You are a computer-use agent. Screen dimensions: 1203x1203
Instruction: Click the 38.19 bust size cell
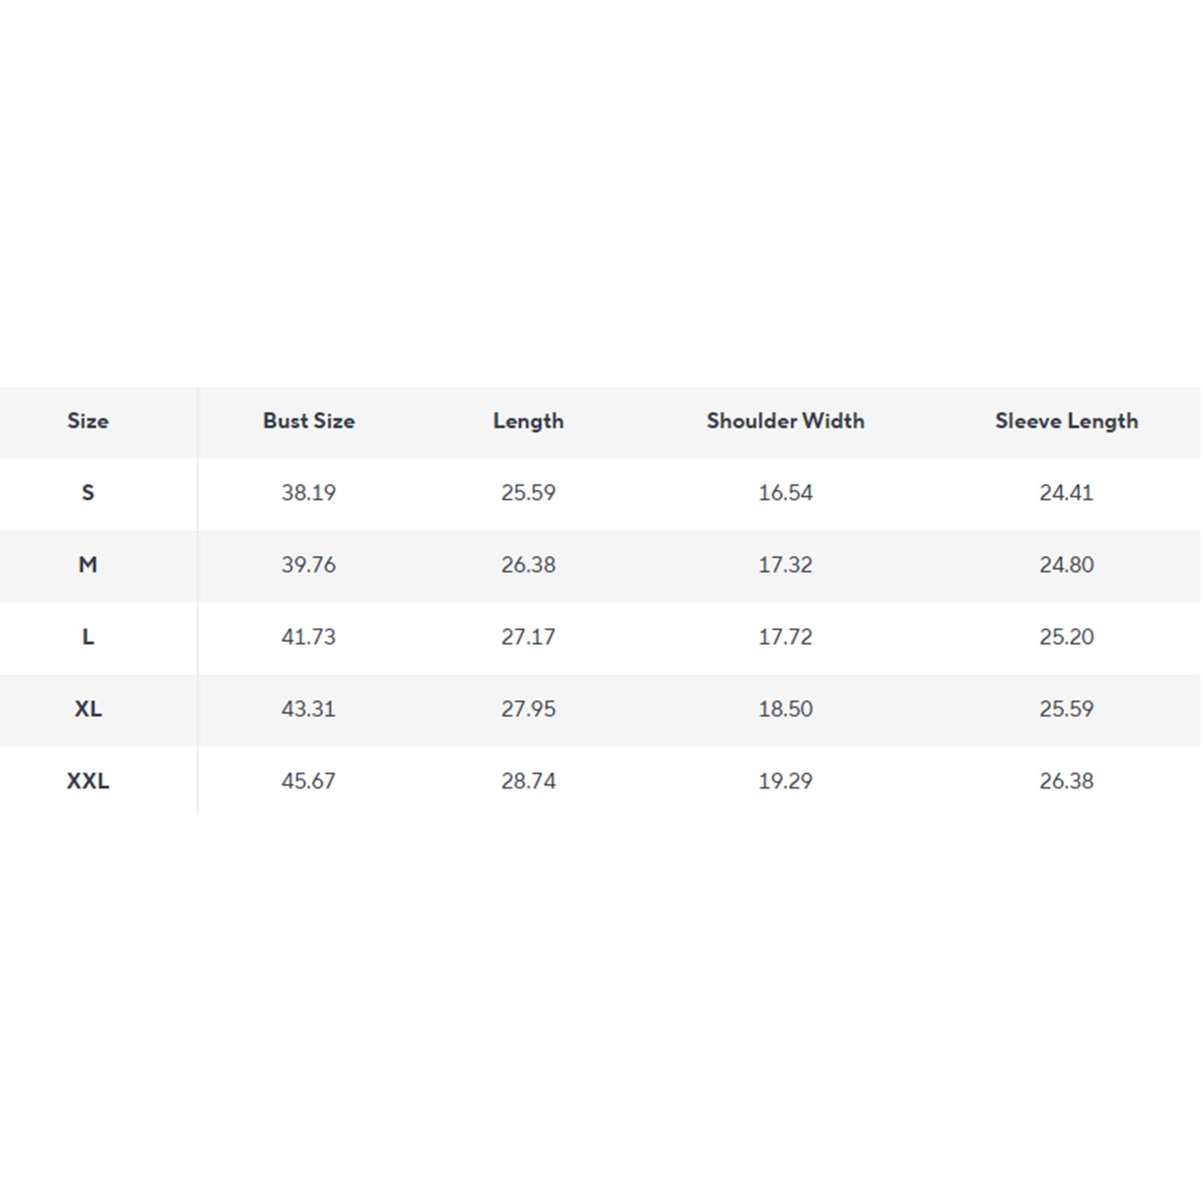[x=309, y=493]
